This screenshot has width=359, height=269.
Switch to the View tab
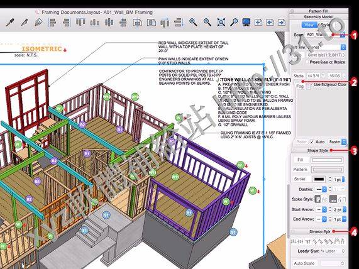pos(309,25)
